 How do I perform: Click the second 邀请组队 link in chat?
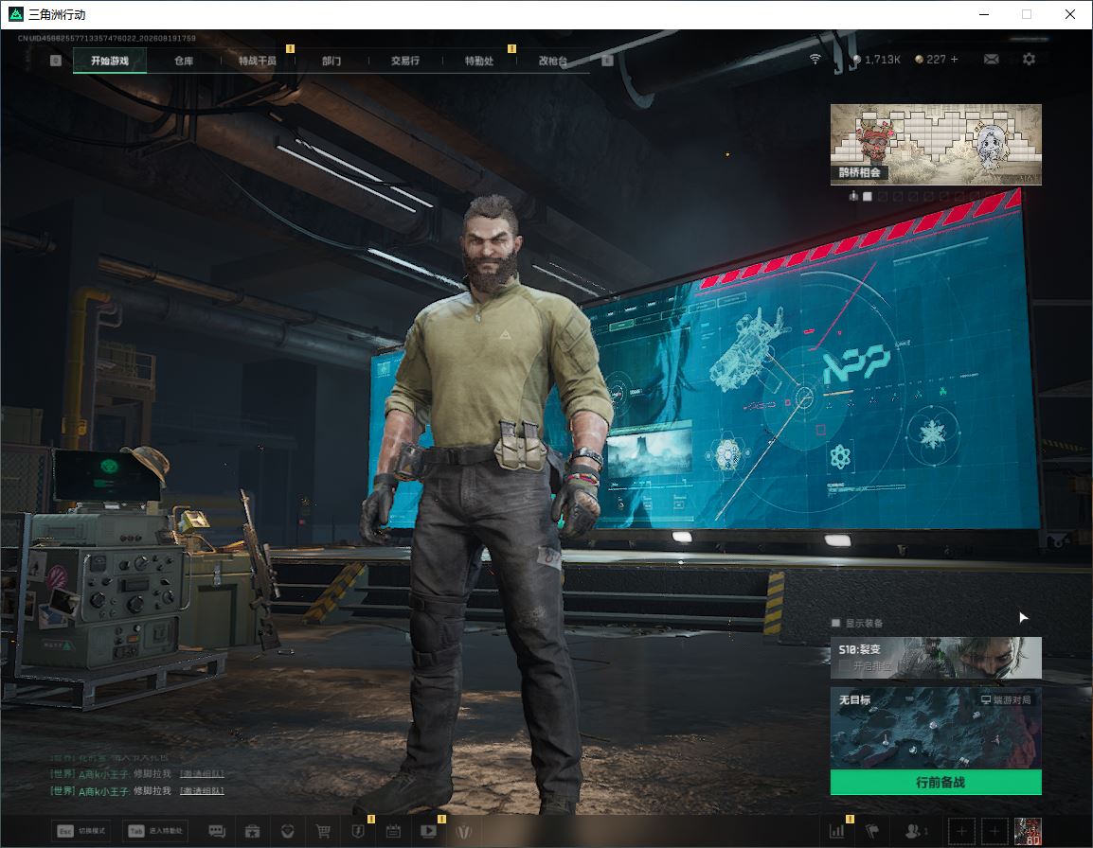[x=202, y=791]
